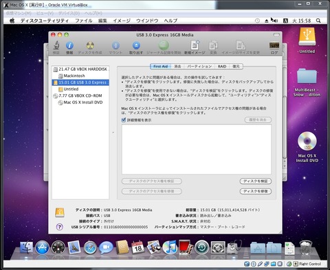Screen dimensions: 330x270
Task: Select 7.77 GB VBOX CD-ROM in sidebar
Action: [80, 95]
